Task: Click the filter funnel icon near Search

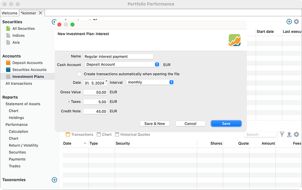Action: pos(282,134)
